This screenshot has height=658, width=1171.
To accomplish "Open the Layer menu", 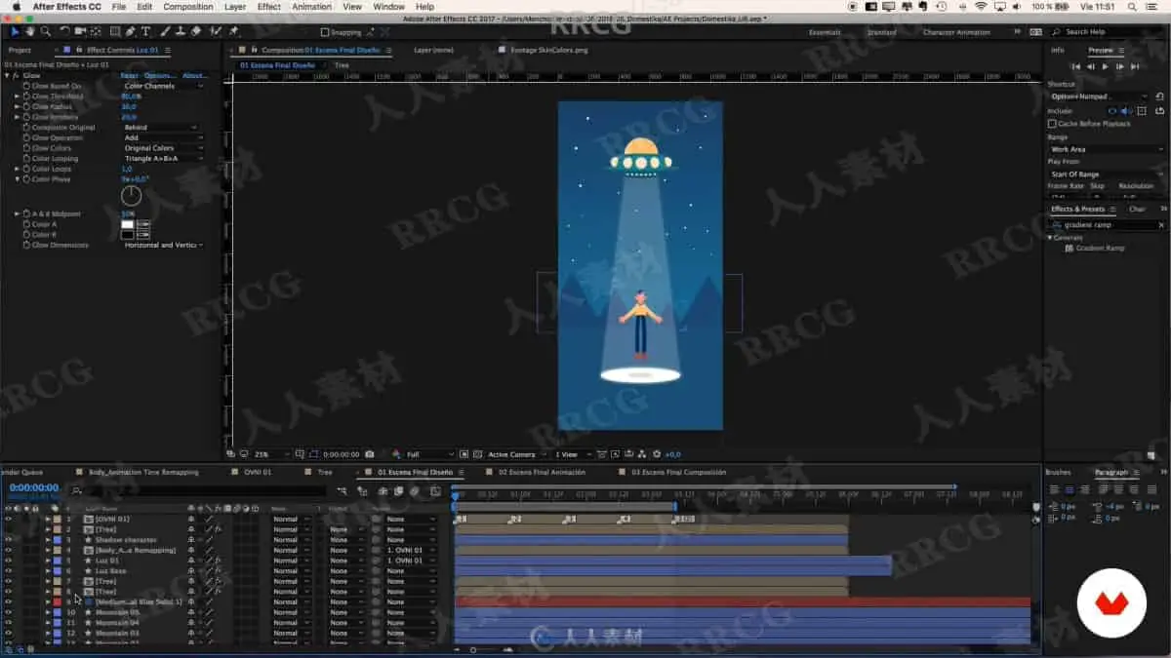I will pos(235,7).
